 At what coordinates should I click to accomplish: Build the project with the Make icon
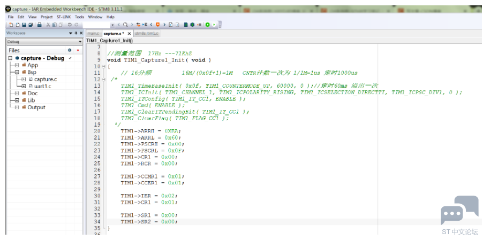tap(192, 25)
